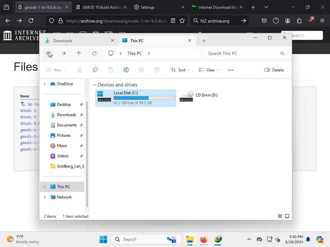Viewport: 330px width, 247px height.
Task: Click the Local Disk (C:) storage usage bar
Action: point(144,98)
